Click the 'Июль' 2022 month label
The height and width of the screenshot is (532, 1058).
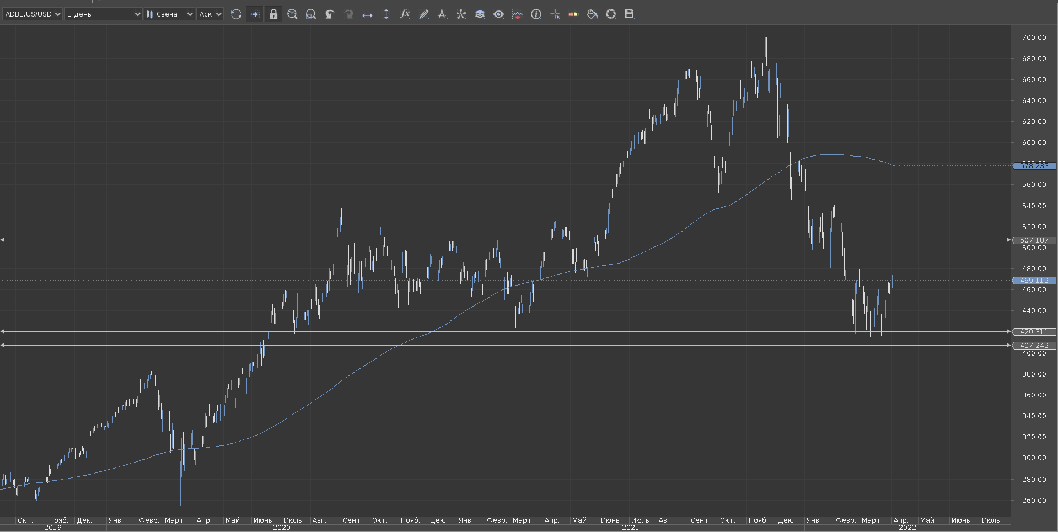[991, 520]
